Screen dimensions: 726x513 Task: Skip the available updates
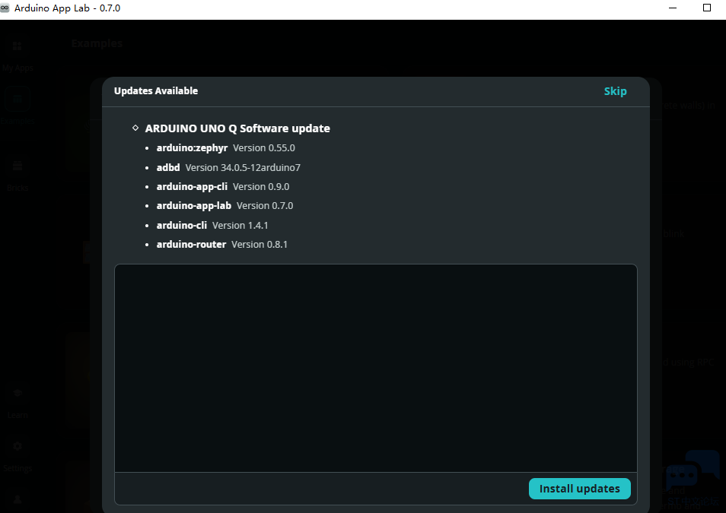[615, 91]
